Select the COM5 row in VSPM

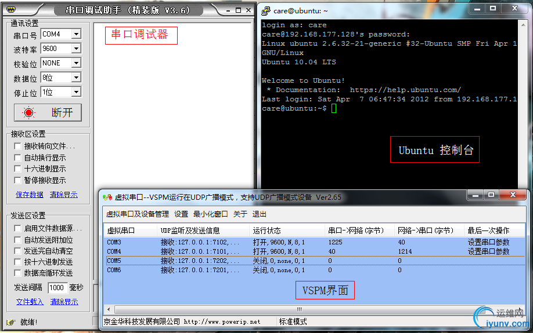(x=314, y=261)
